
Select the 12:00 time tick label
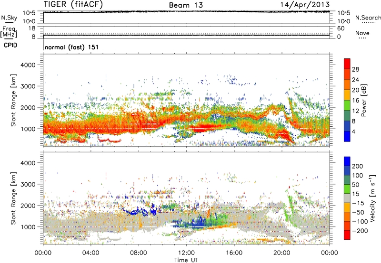point(186,253)
